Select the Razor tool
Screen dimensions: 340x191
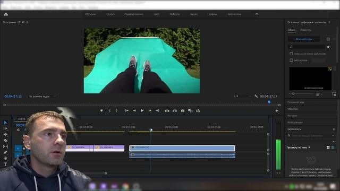[x=5, y=140]
